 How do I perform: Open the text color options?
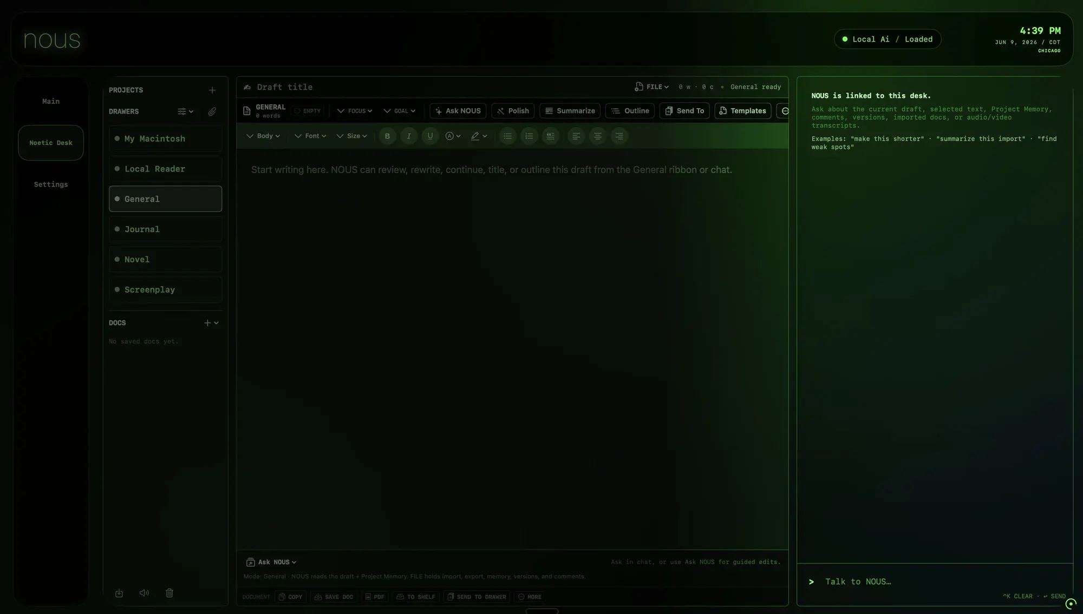click(x=453, y=136)
